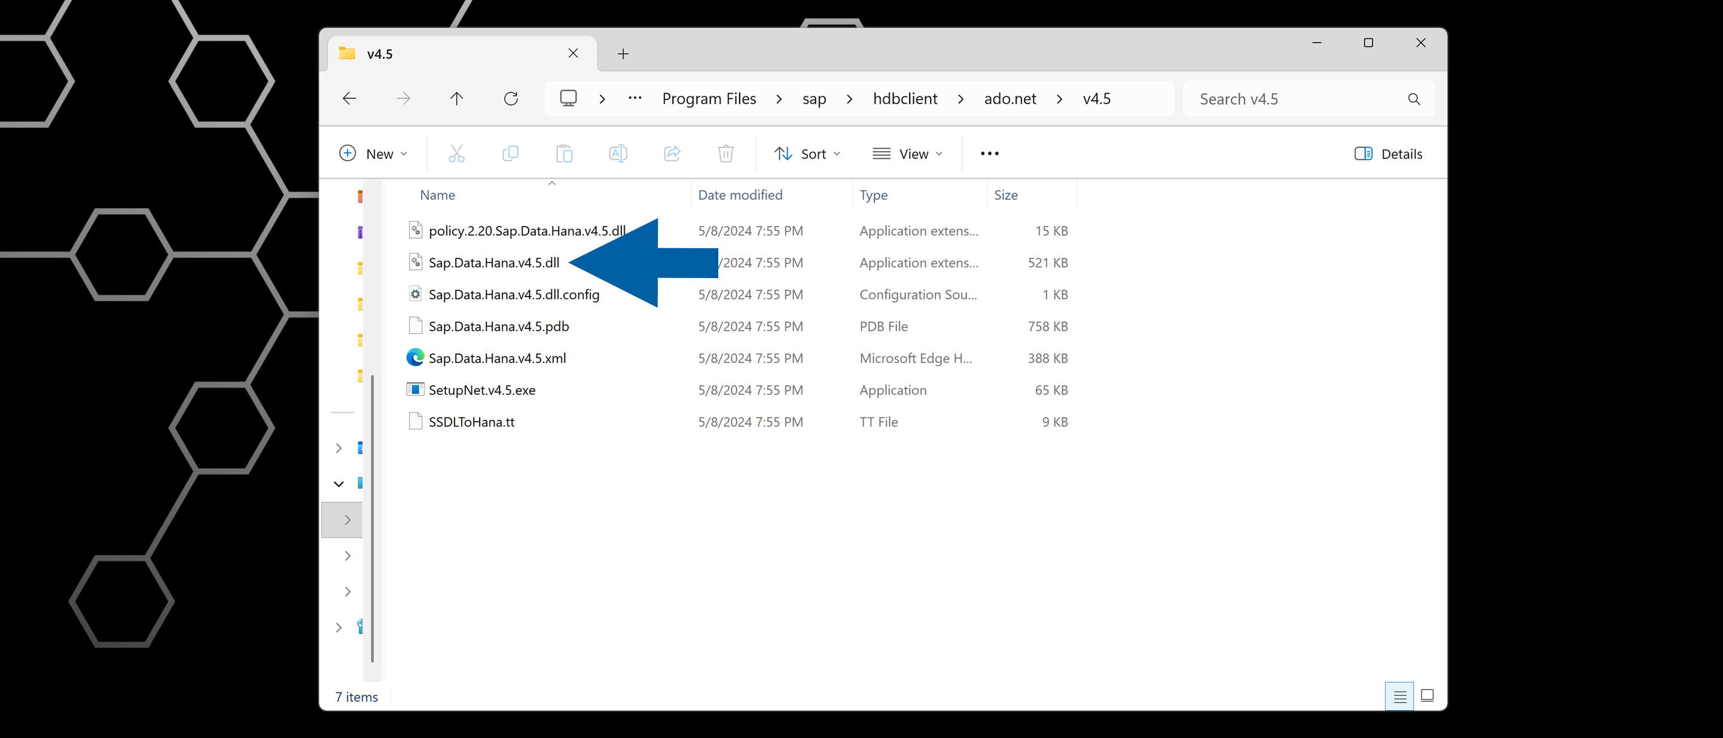
Task: Go up one folder level
Action: [457, 98]
